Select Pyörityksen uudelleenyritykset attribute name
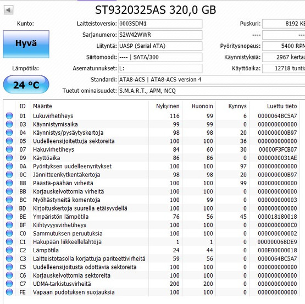305x304 pixels. pos(72,167)
